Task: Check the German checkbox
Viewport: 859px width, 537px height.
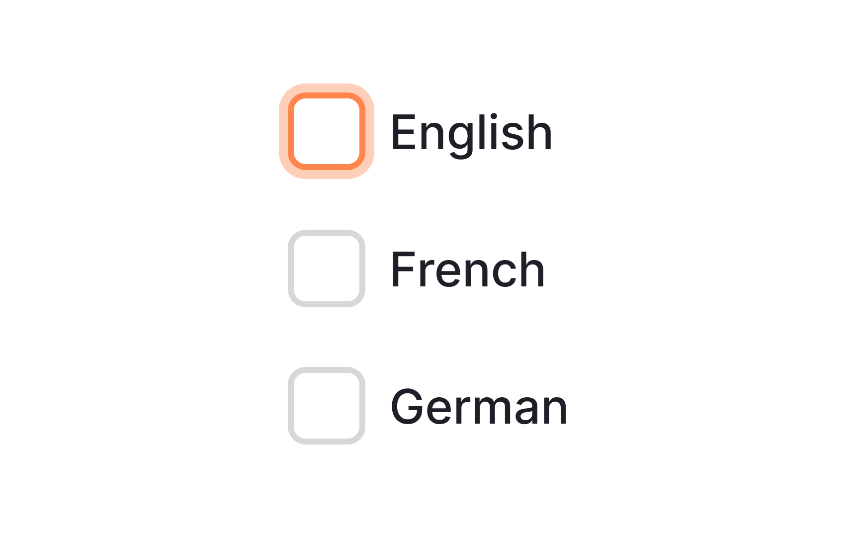Action: click(327, 406)
